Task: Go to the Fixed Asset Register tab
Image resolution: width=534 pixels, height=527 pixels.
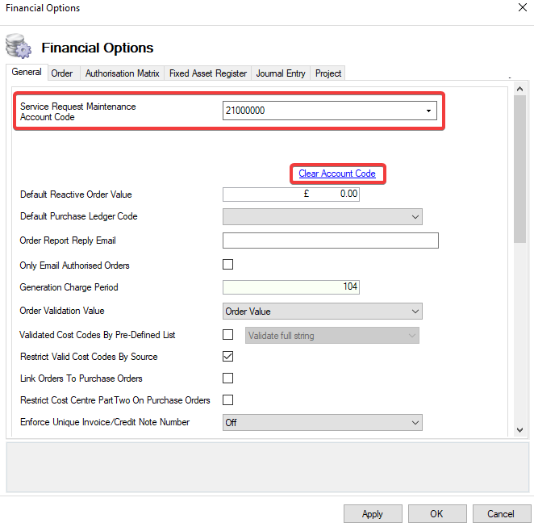Action: (x=207, y=73)
